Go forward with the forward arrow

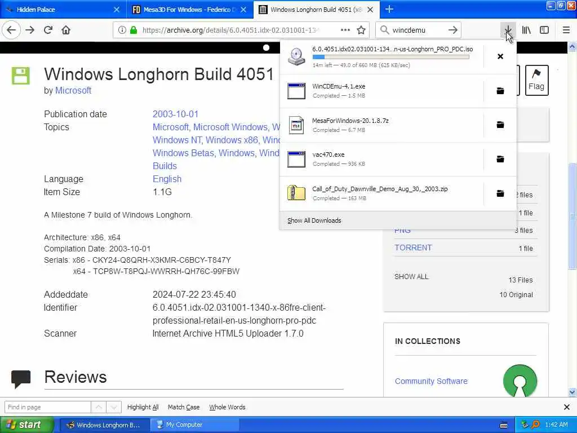[x=30, y=30]
